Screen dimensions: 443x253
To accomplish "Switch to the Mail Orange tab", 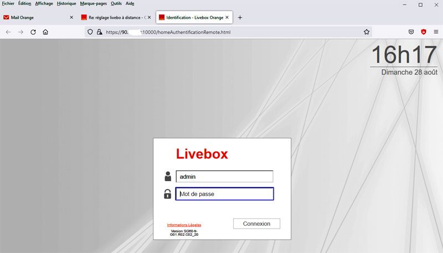I will [x=38, y=18].
